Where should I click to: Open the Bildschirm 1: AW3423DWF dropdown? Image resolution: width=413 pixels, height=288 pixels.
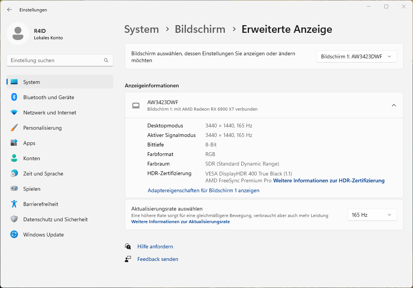(x=356, y=56)
